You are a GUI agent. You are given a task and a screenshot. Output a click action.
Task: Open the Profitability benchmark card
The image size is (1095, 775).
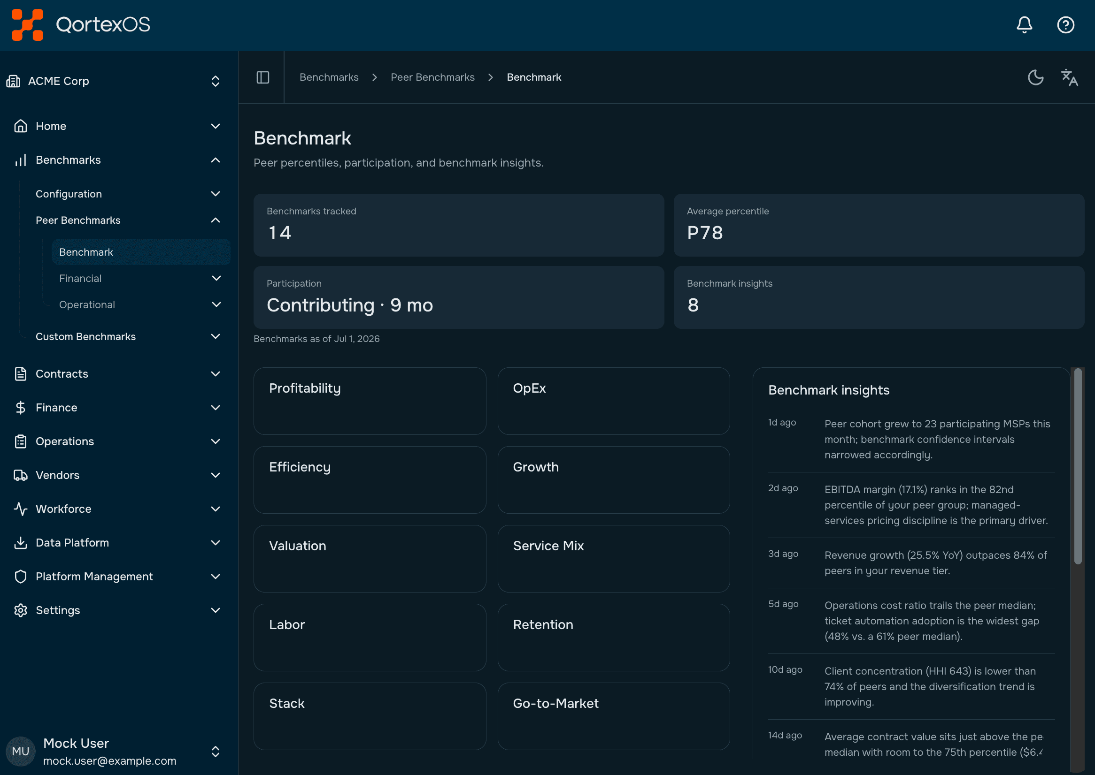370,401
